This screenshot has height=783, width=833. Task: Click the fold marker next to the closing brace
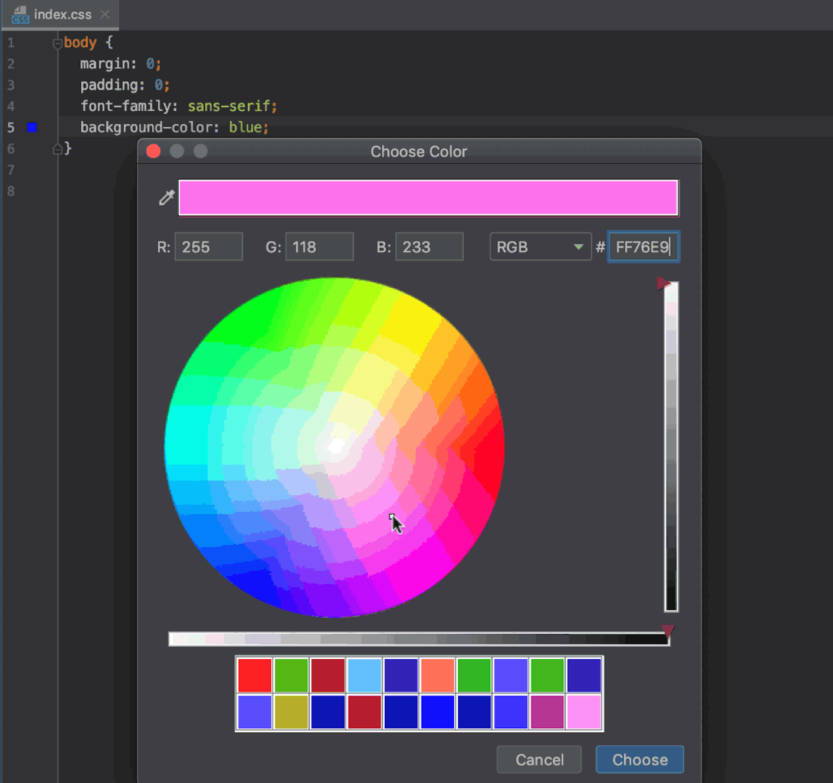[x=57, y=149]
